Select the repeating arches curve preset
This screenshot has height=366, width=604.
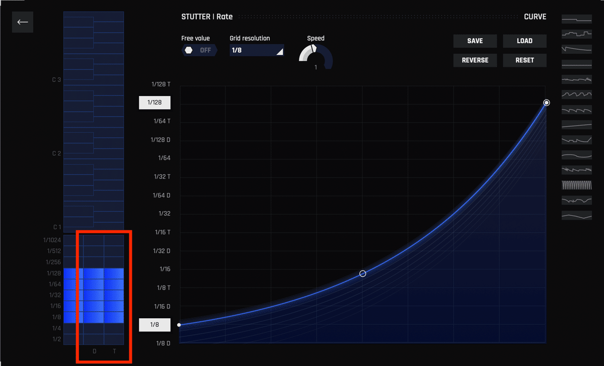click(577, 95)
